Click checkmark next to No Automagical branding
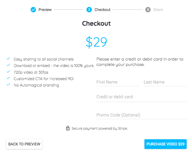192x154 pixels. pyautogui.click(x=8, y=85)
